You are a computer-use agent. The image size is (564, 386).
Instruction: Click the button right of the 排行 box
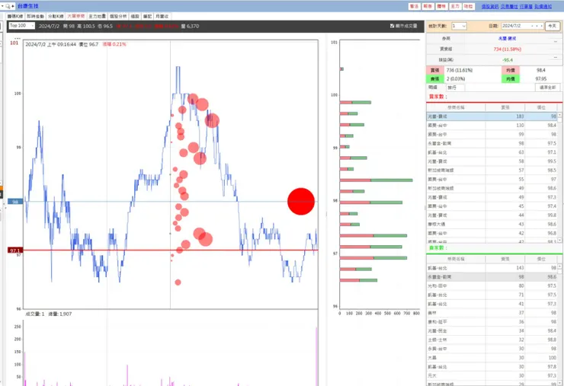(x=547, y=88)
